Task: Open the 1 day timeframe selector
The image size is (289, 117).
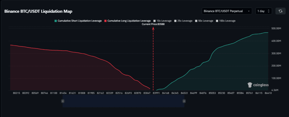Action: pos(264,11)
